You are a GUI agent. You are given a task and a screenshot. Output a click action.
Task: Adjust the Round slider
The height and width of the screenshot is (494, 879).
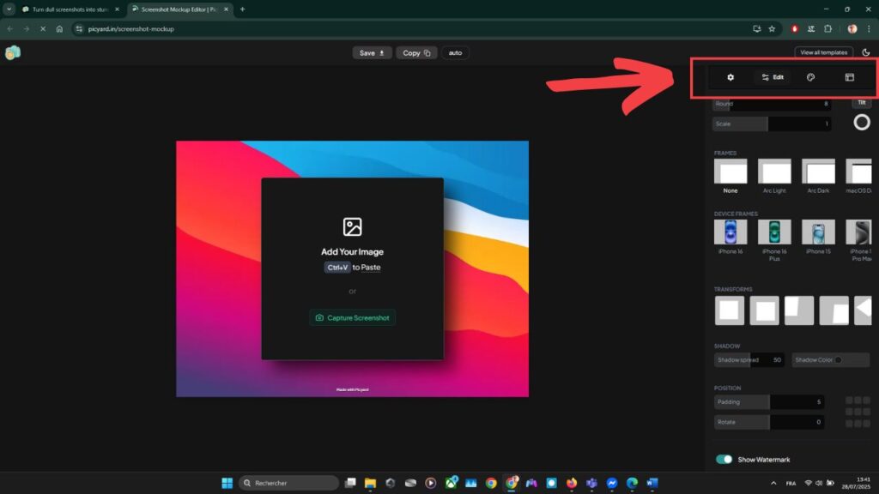coord(772,104)
